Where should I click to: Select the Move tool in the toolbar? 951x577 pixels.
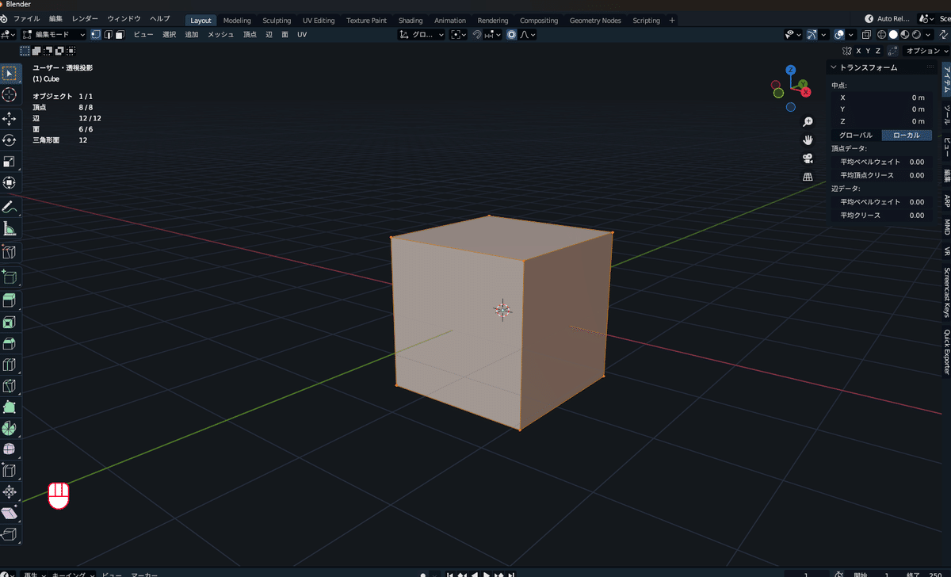(x=10, y=119)
